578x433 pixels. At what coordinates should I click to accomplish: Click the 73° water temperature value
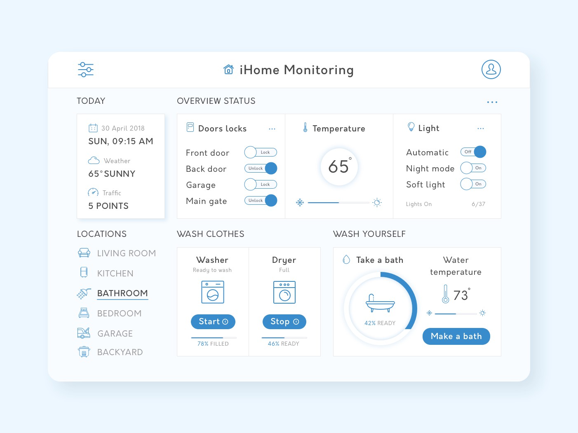[462, 295]
